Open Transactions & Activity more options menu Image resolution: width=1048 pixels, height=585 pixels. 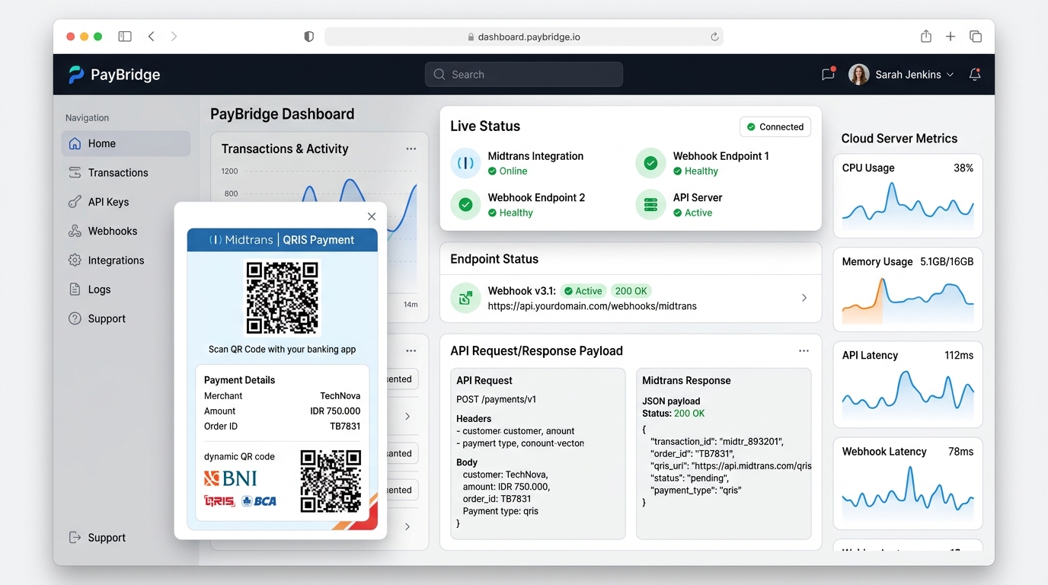tap(411, 149)
